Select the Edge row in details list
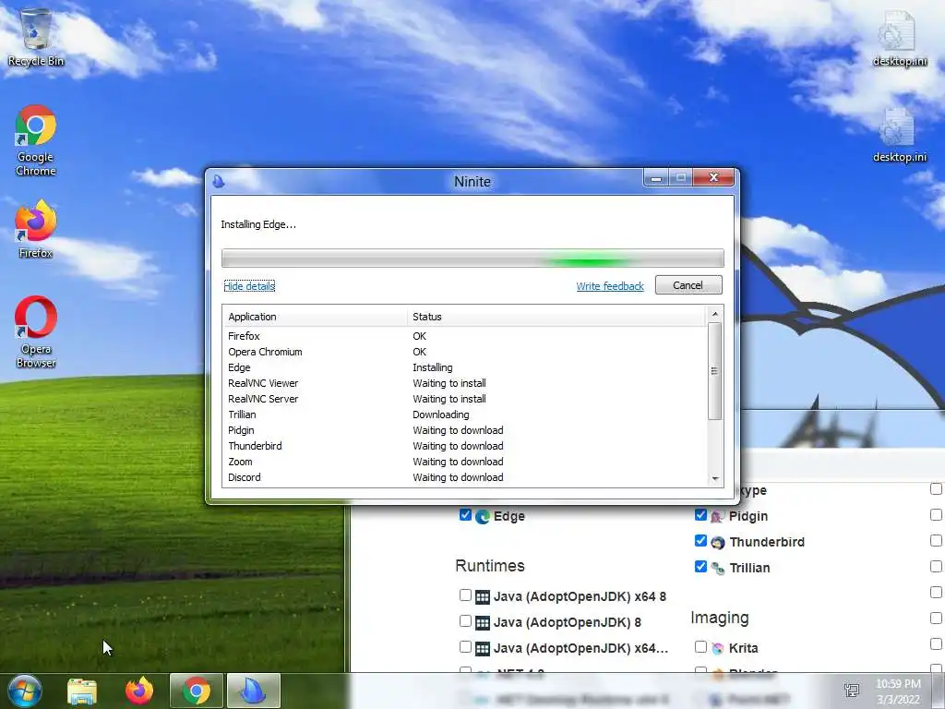Image resolution: width=945 pixels, height=709 pixels. point(464,367)
